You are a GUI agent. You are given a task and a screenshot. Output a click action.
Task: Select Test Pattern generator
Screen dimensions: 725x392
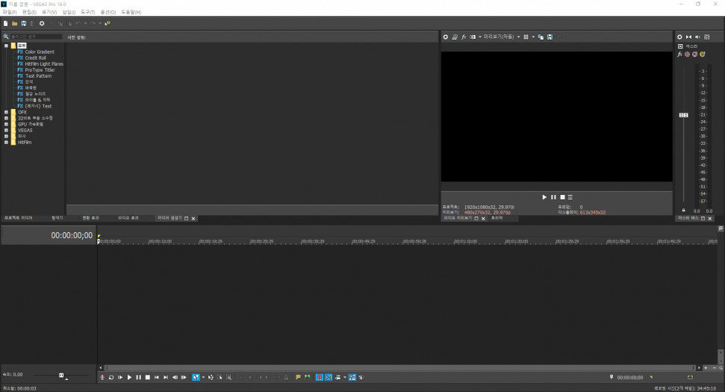38,76
